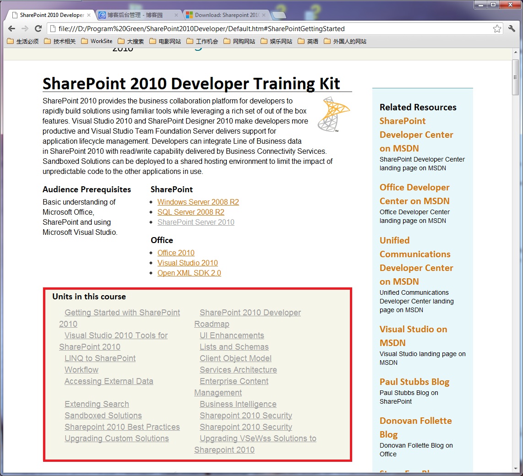523x476 pixels.
Task: Open Visual Studio 2010 Tools for SharePoint unit
Action: coord(116,335)
